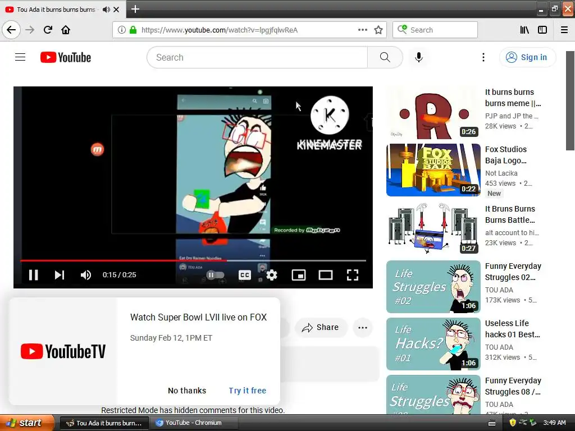Open the Windows start menu
The width and height of the screenshot is (575, 431).
[26, 423]
